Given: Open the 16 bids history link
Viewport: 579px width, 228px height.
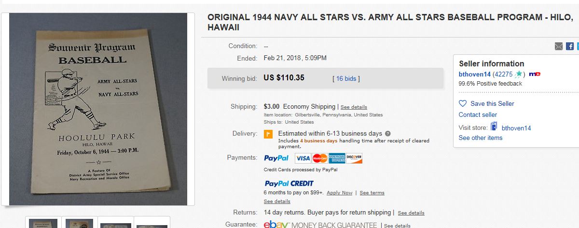Looking at the screenshot, I should coord(346,78).
